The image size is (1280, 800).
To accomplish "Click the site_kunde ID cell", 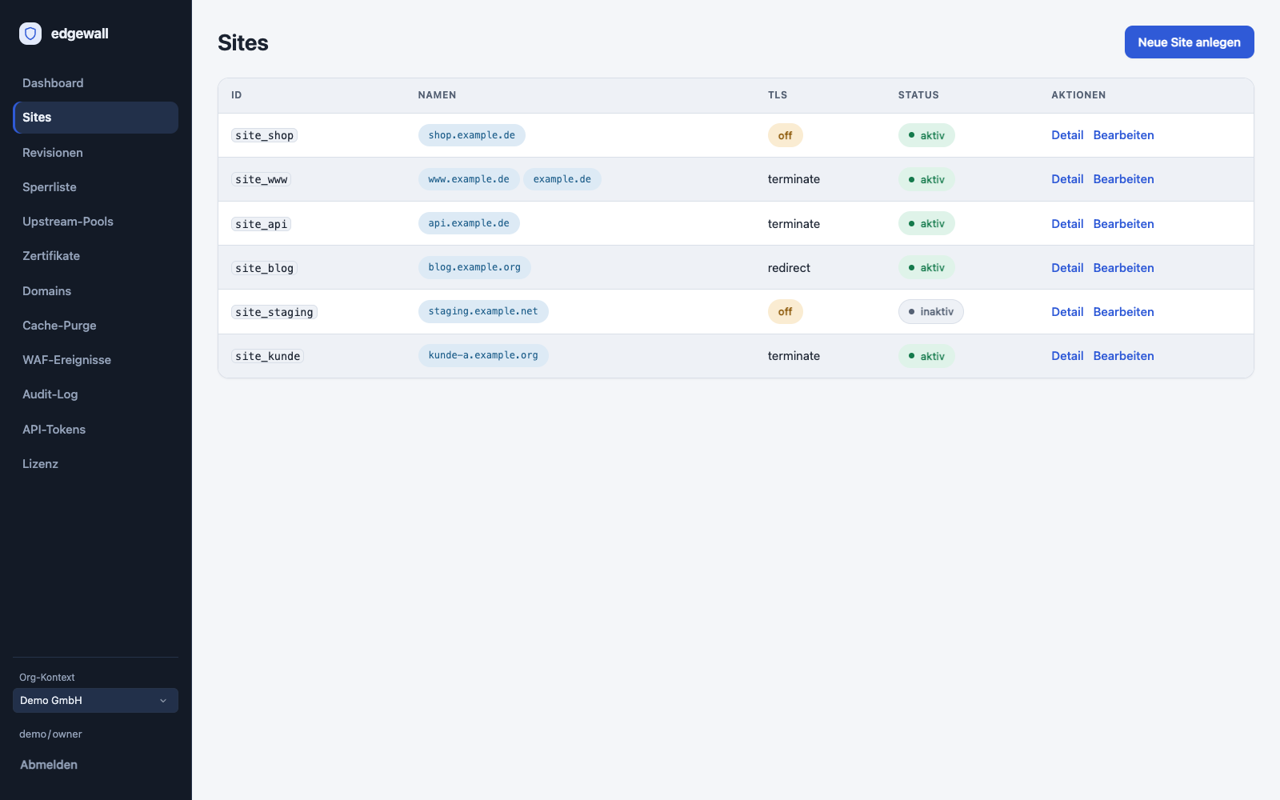I will 268,356.
